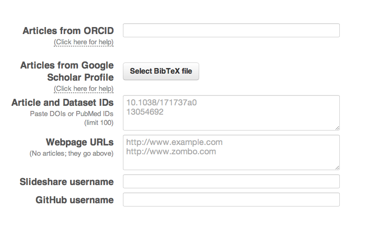Image resolution: width=366 pixels, height=234 pixels.
Task: Click the Articles from ORCID label
Action: [x=68, y=31]
